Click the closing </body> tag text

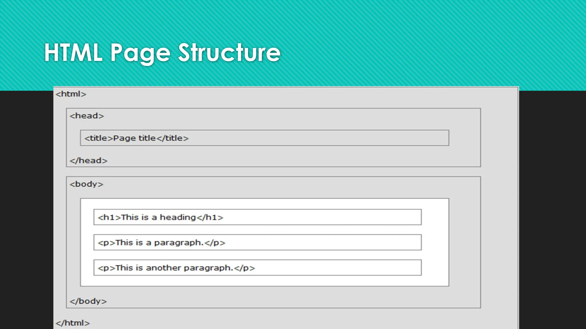[x=88, y=301]
